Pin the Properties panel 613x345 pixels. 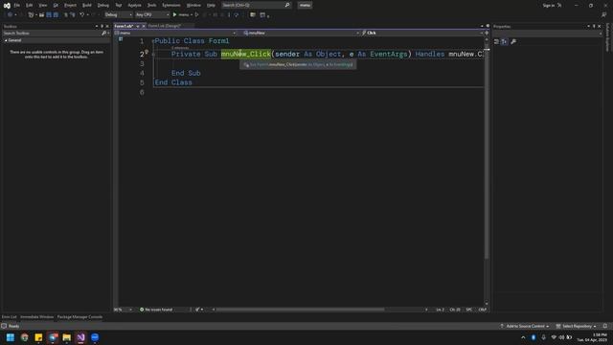pyautogui.click(x=594, y=27)
